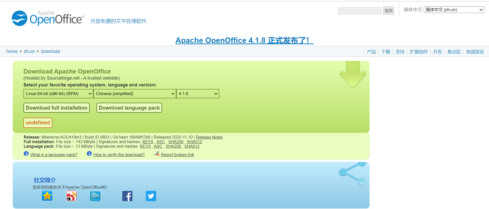Open KEYS link in Language pack row

[145, 146]
